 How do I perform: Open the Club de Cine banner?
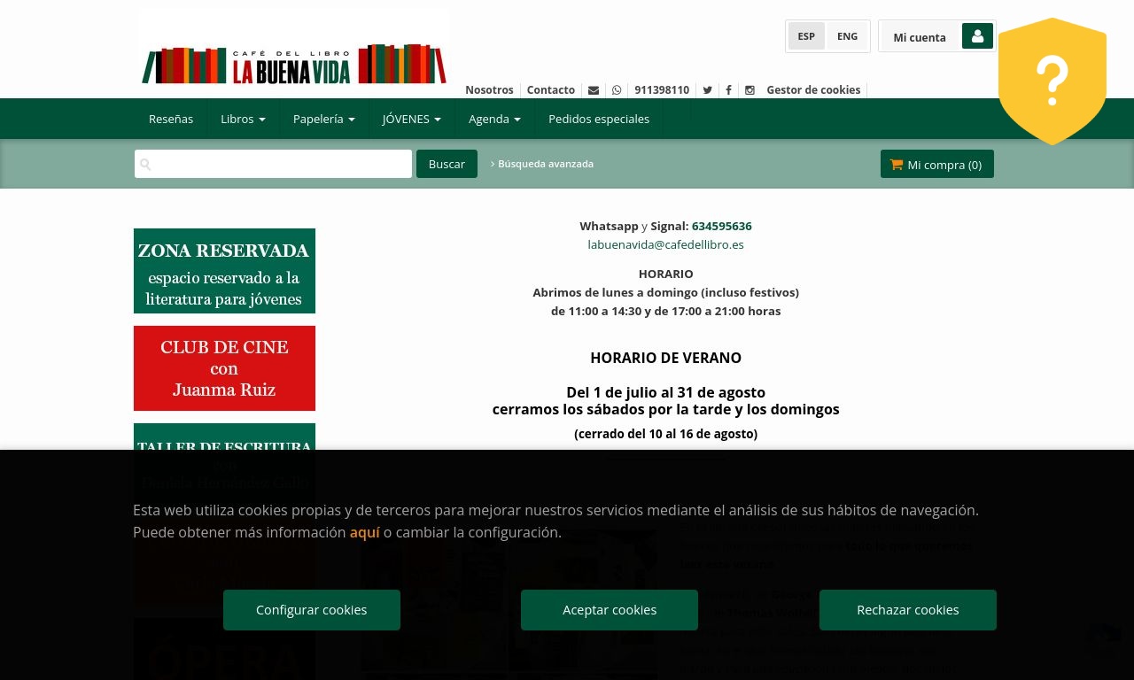click(x=224, y=368)
